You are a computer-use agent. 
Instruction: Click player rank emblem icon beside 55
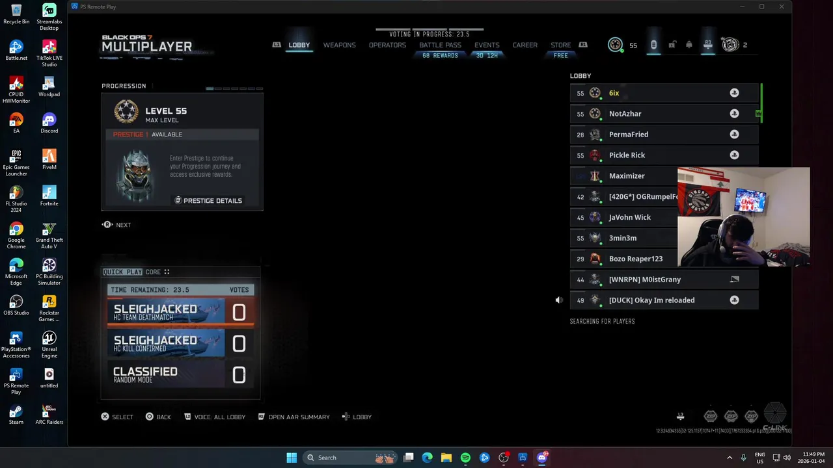615,44
